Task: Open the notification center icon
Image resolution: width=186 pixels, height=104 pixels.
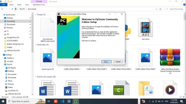Action: coord(182,101)
